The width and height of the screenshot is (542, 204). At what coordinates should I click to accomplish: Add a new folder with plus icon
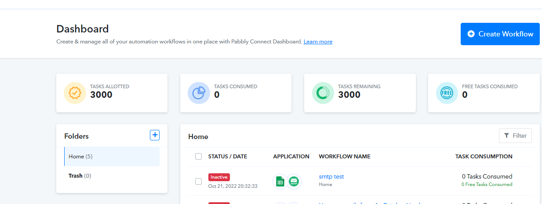click(x=155, y=135)
